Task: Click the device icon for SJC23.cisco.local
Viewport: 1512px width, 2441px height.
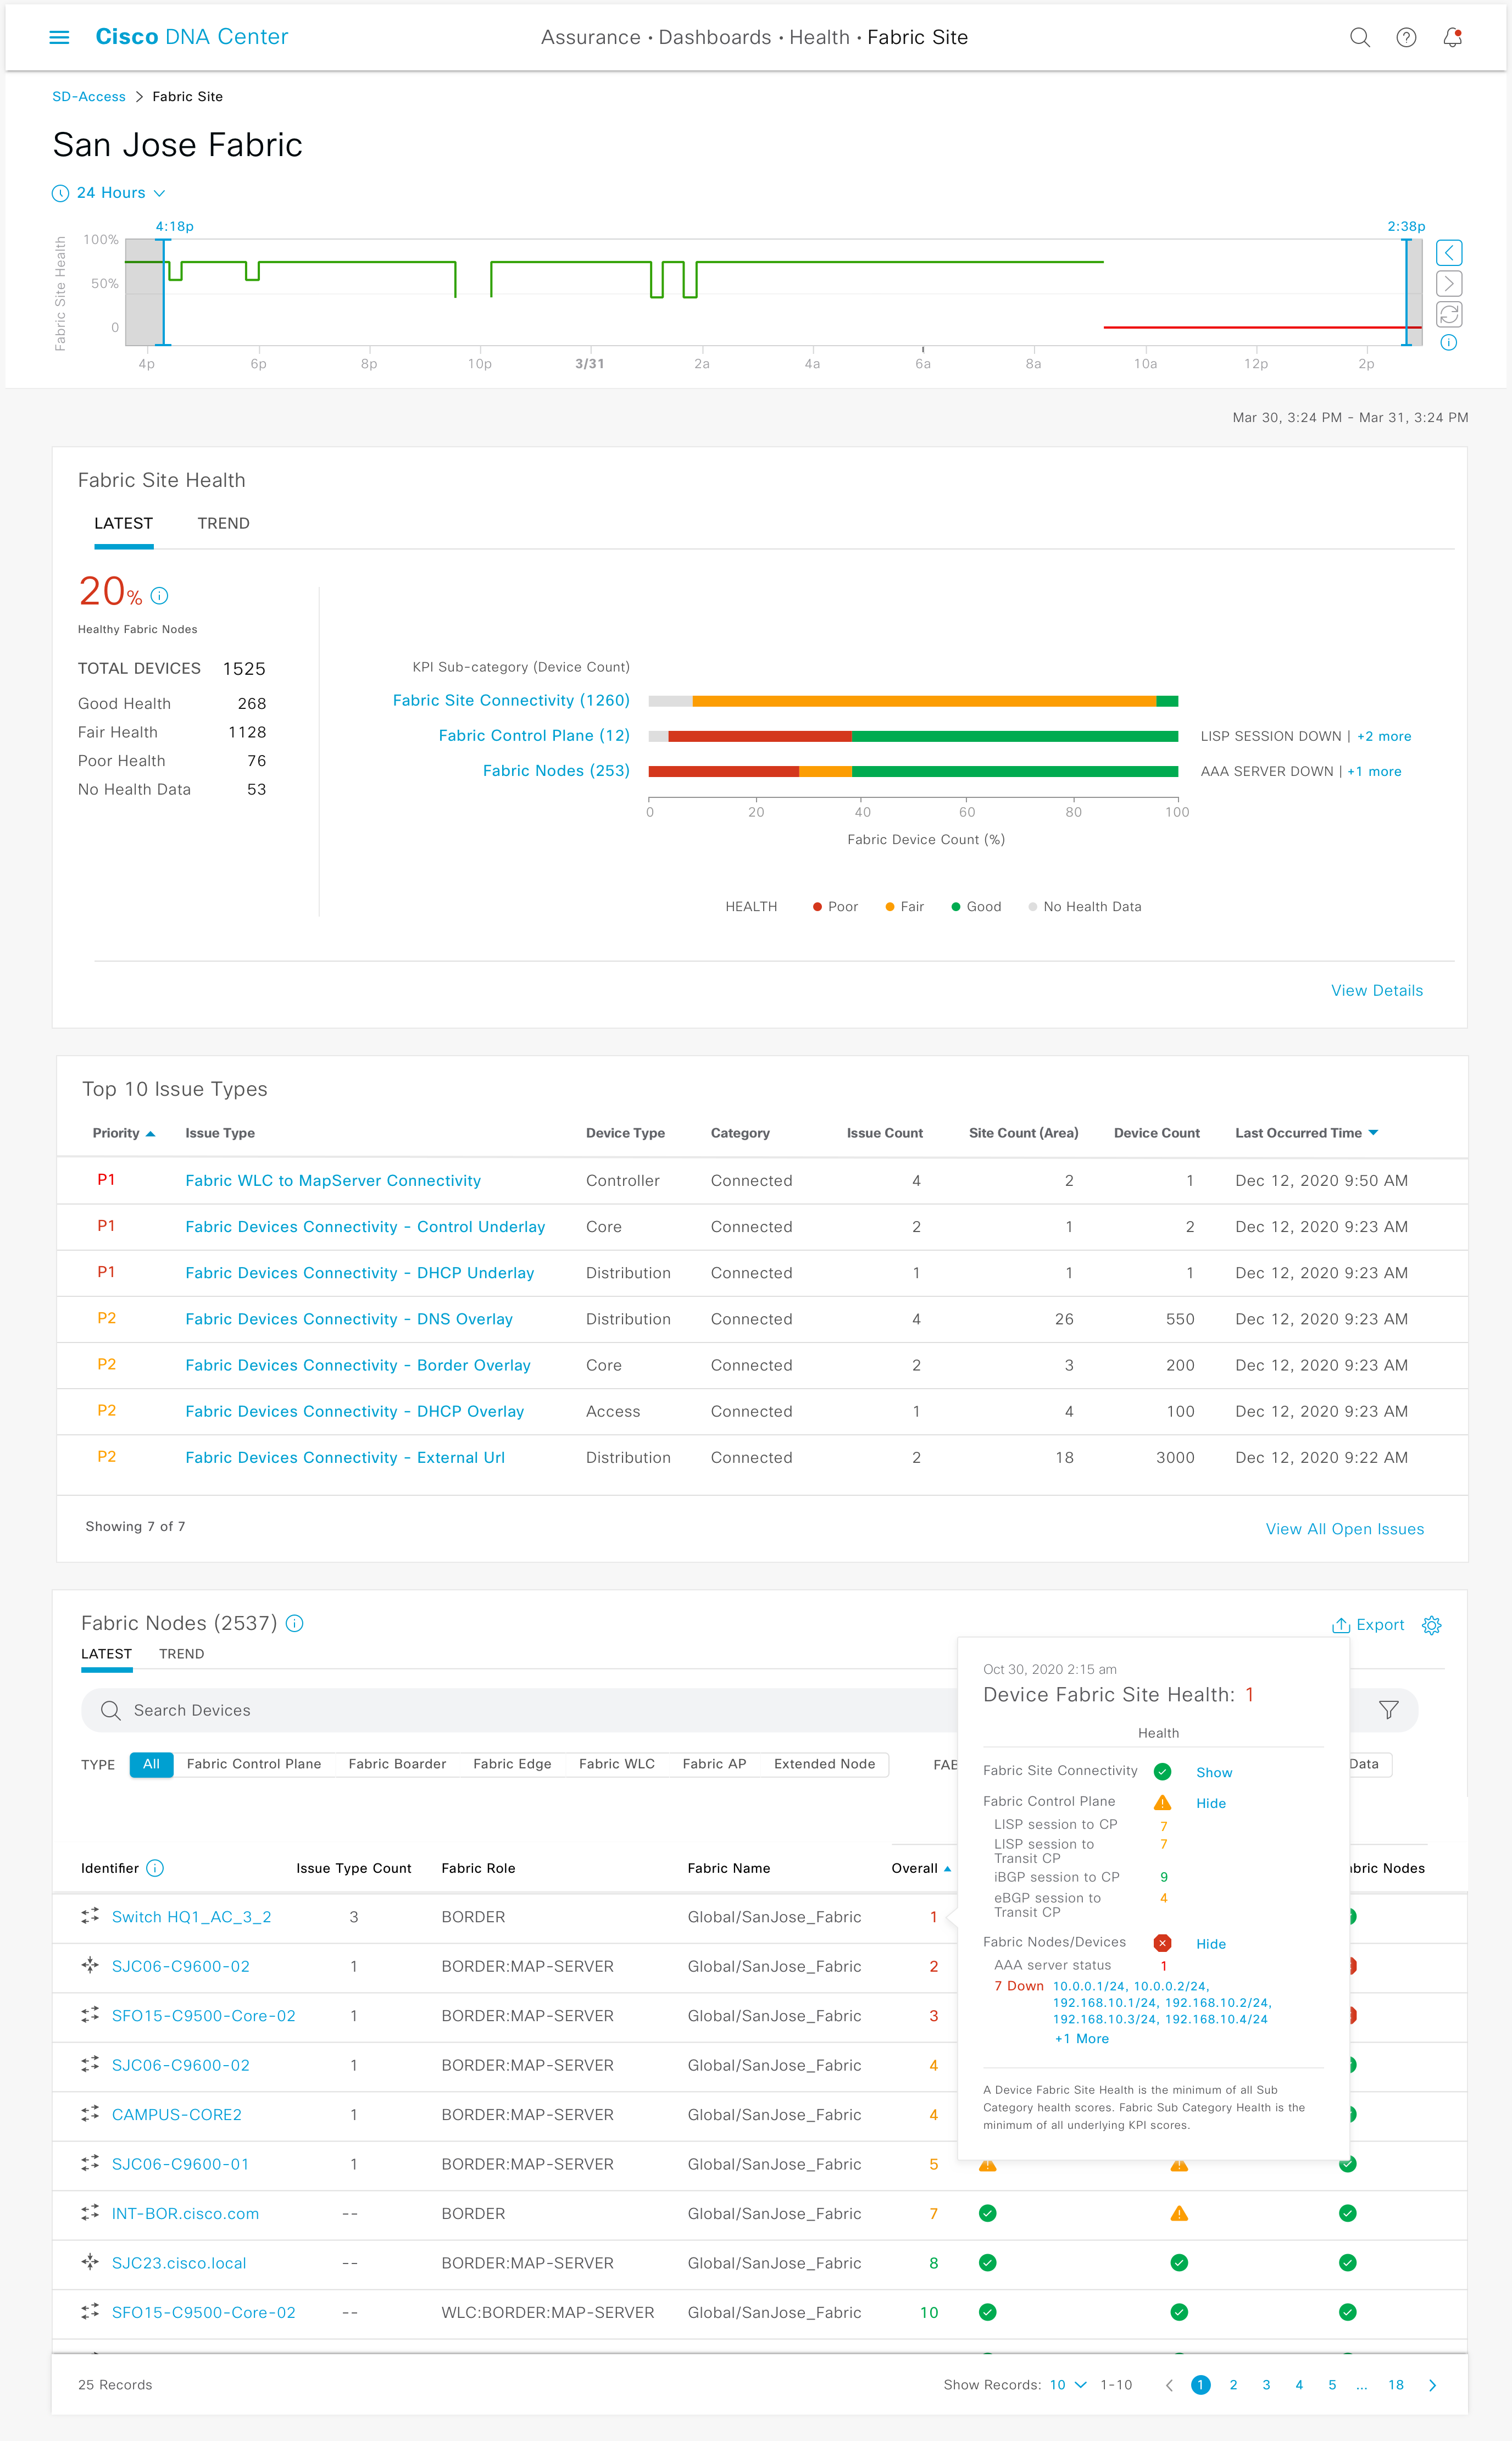Action: [90, 2262]
